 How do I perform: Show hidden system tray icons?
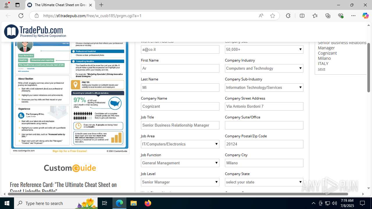[x=313, y=203]
